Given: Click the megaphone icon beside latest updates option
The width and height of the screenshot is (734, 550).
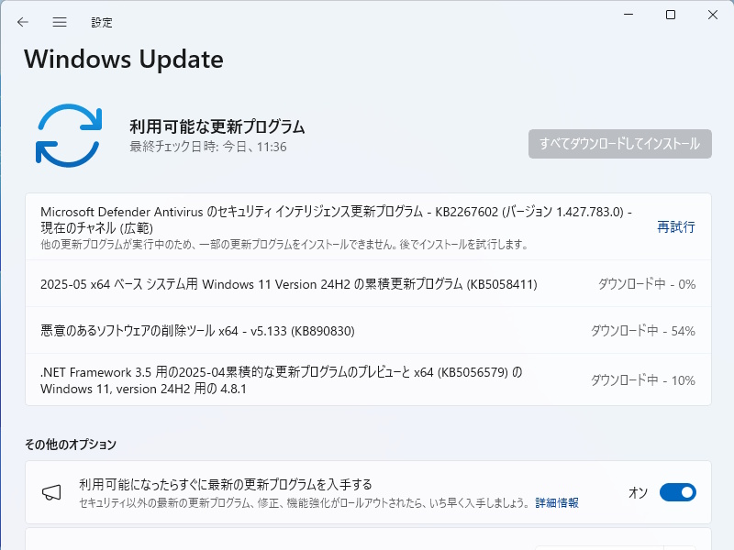Looking at the screenshot, I should click(51, 492).
